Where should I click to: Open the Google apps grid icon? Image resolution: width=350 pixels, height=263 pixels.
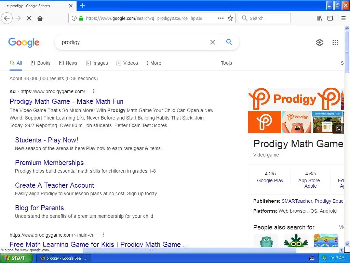[x=335, y=42]
